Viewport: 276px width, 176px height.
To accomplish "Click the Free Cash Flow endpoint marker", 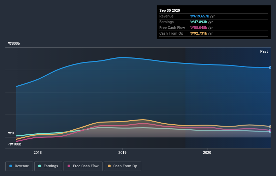I will pyautogui.click(x=270, y=130).
